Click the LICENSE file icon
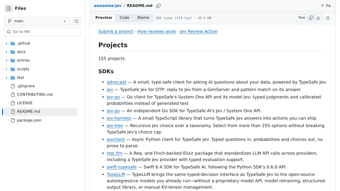This screenshot has height=191, width=340. [x=13, y=103]
